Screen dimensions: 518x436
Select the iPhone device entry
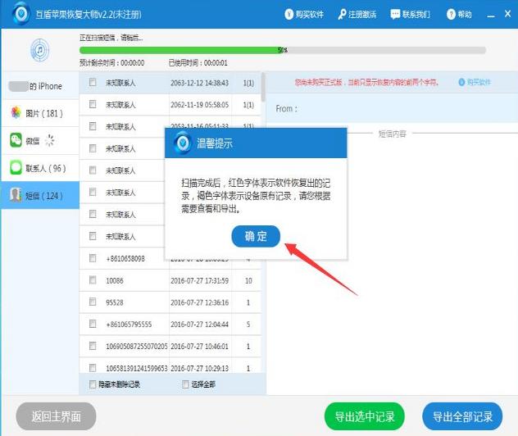pyautogui.click(x=40, y=86)
